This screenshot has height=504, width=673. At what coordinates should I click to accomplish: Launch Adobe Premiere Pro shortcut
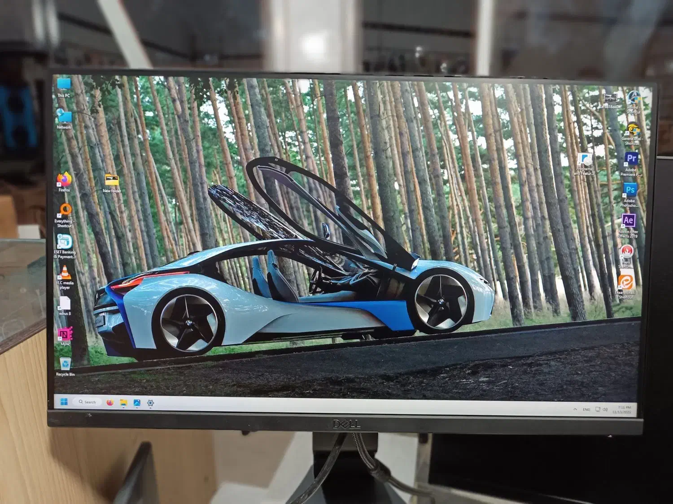[631, 164]
